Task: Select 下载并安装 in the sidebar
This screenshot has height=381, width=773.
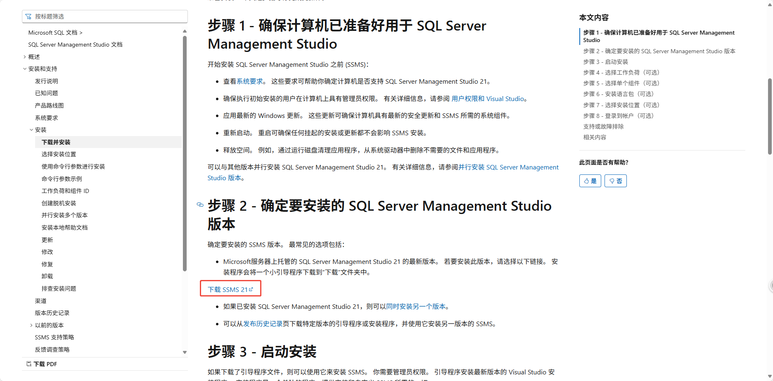Action: pos(55,142)
